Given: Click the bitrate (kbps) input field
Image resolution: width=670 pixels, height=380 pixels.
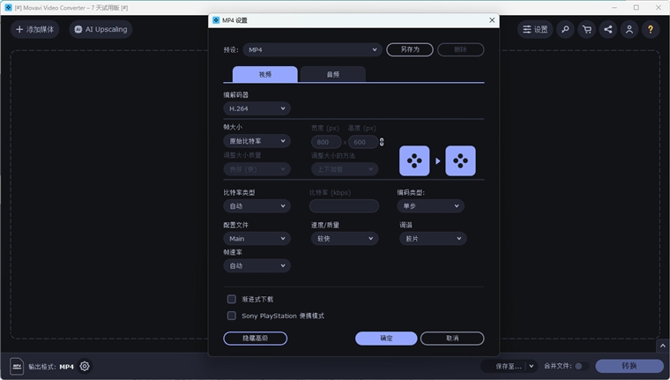Looking at the screenshot, I should click(344, 206).
